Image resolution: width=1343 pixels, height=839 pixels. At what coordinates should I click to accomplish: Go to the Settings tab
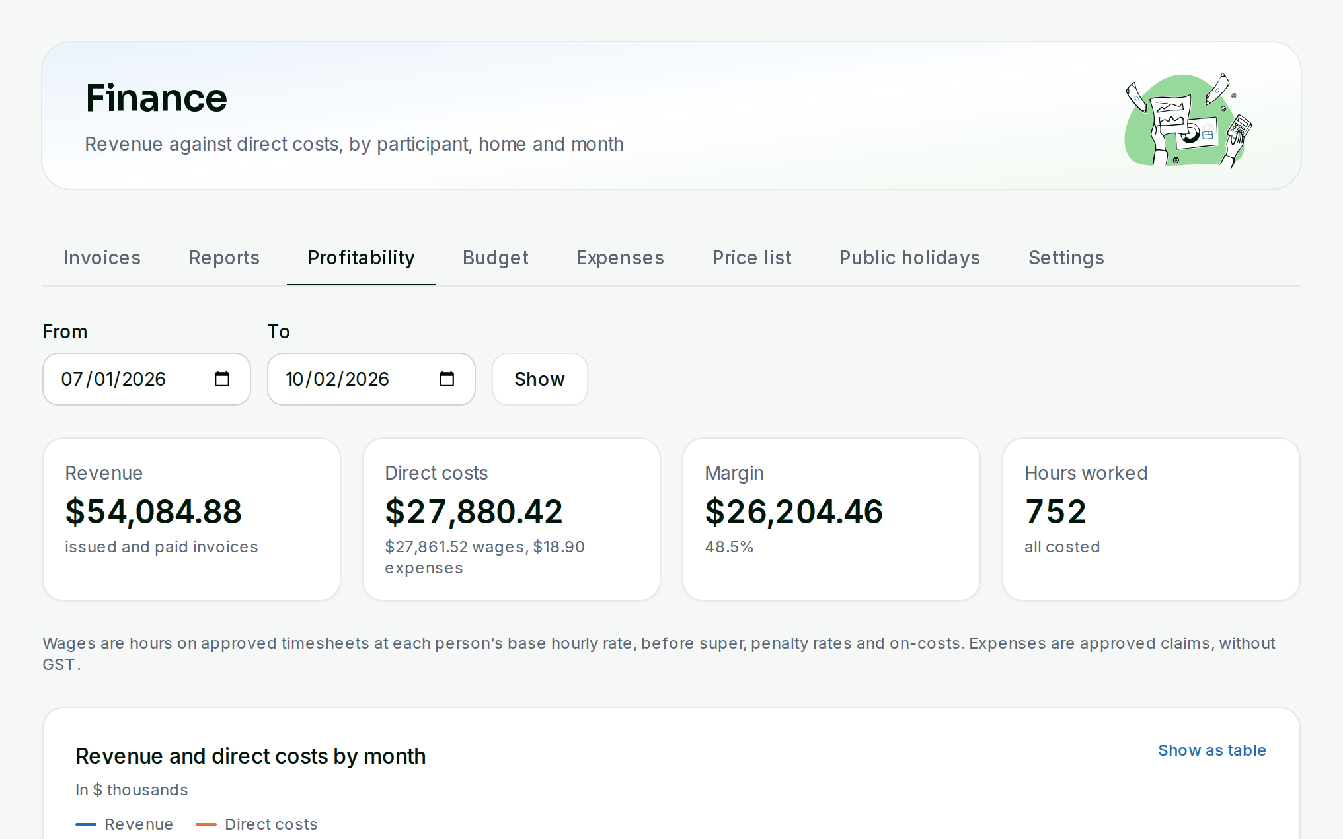(x=1066, y=258)
